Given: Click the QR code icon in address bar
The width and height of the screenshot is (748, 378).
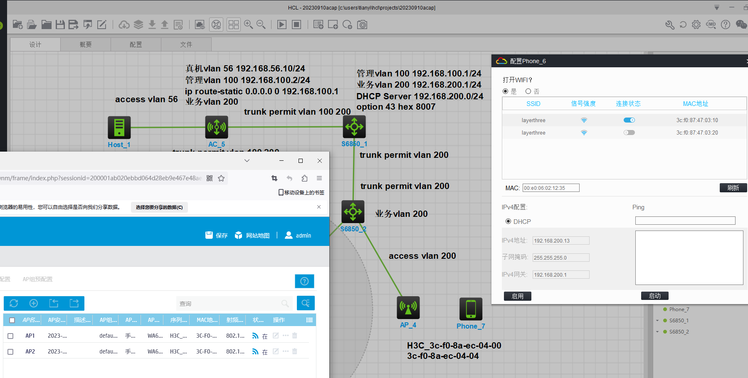Looking at the screenshot, I should [x=210, y=178].
